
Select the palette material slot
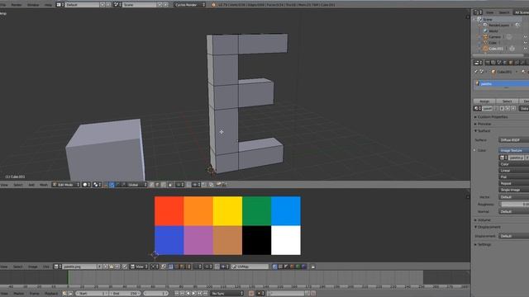pos(502,83)
